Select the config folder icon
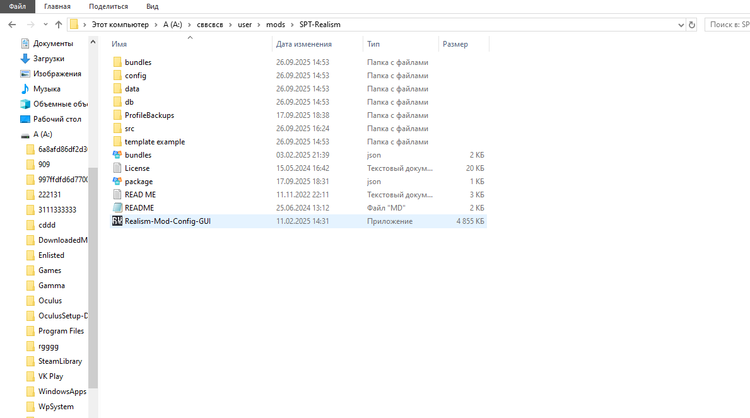This screenshot has height=418, width=750. [x=117, y=76]
